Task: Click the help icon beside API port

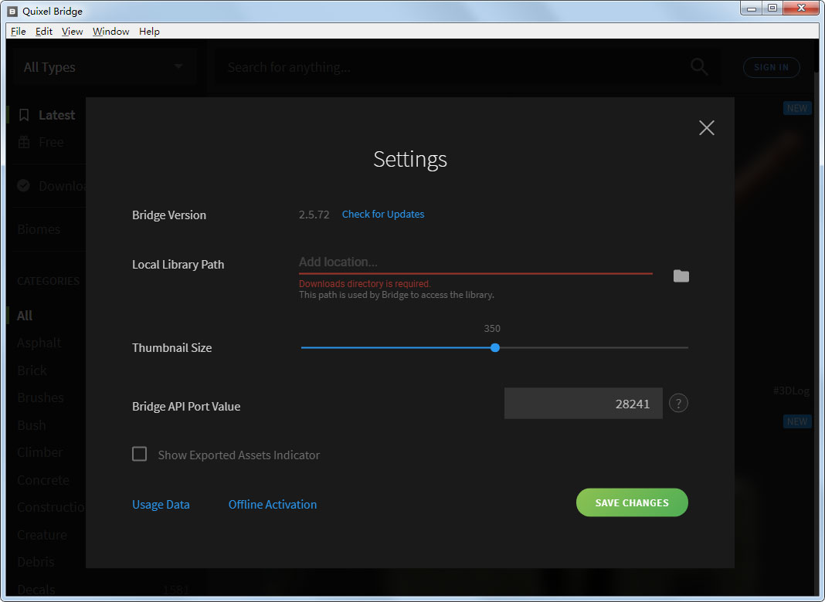Action: pyautogui.click(x=678, y=403)
